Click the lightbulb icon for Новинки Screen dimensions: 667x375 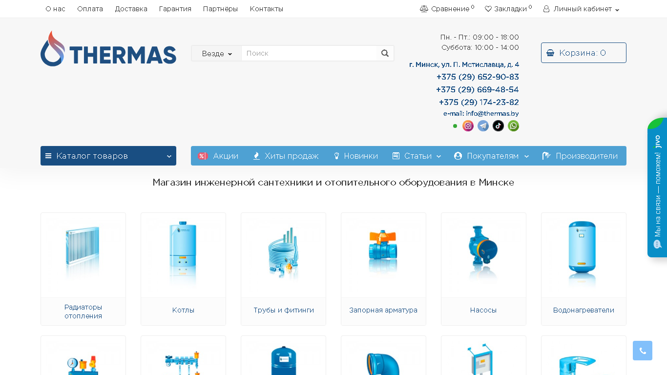tap(336, 156)
